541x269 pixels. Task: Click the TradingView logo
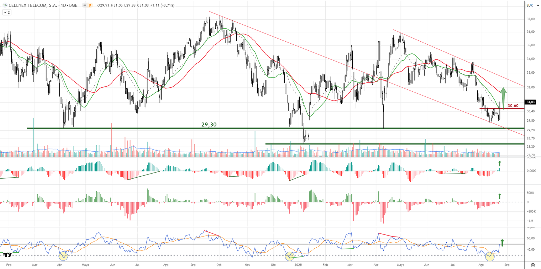[x=7, y=255]
